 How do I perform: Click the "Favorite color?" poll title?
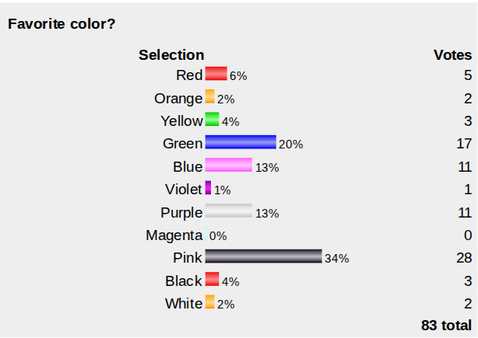click(x=62, y=24)
